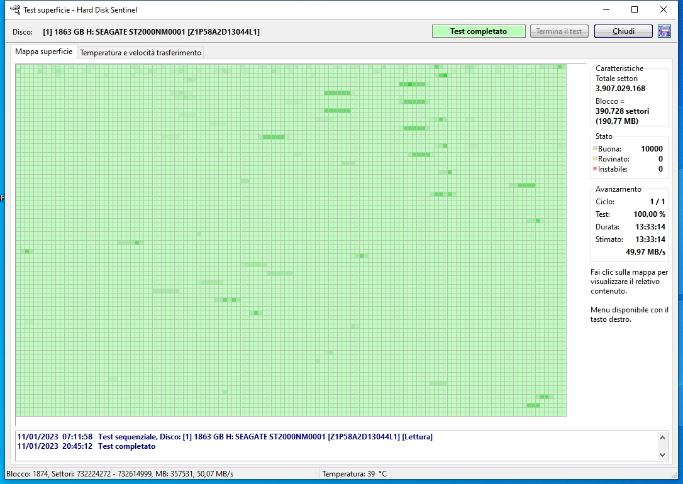The image size is (683, 484).
Task: Click the Test progress value 100,00 %
Action: pyautogui.click(x=649, y=214)
